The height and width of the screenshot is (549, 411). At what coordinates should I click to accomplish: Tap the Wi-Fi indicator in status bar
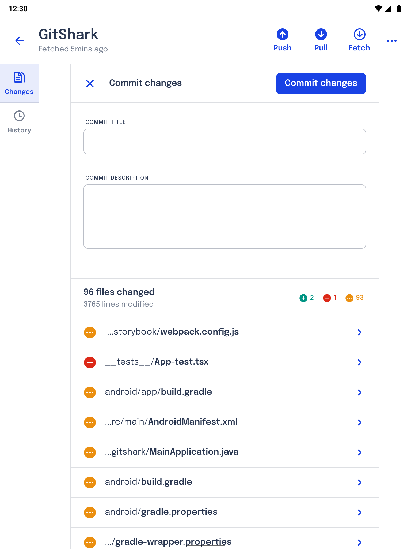coord(378,9)
